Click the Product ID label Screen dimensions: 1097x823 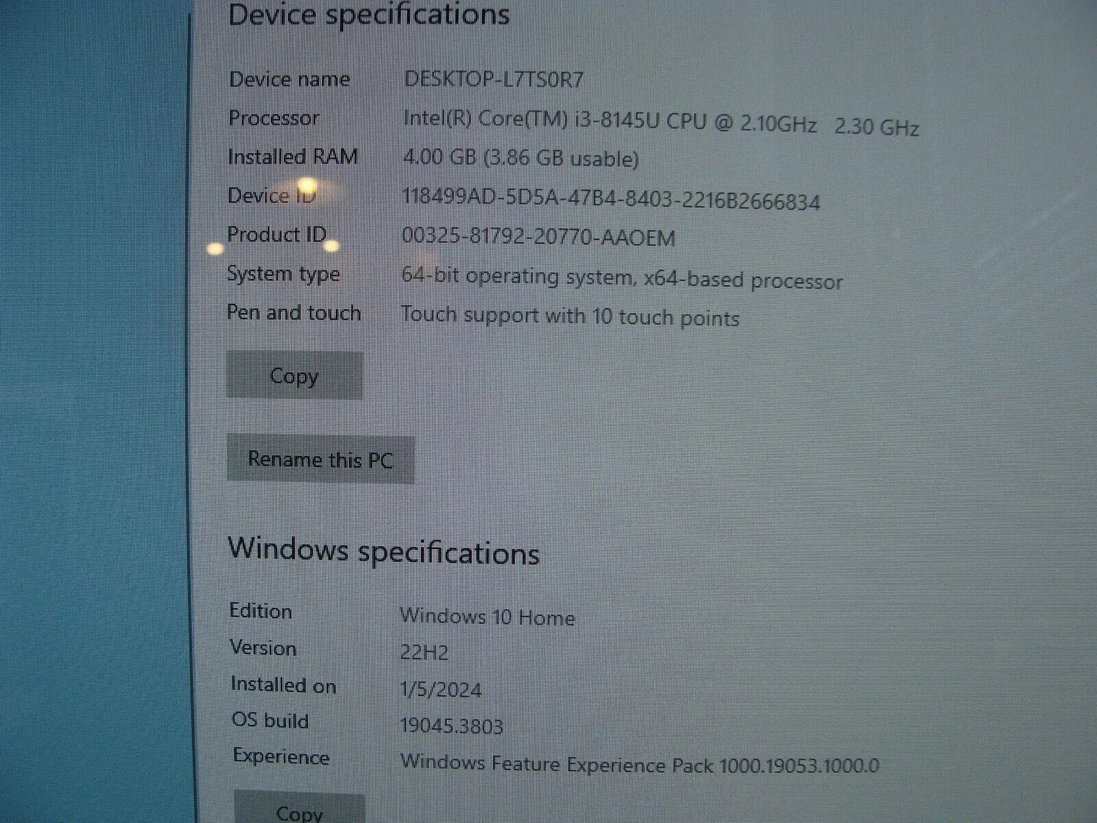[277, 235]
